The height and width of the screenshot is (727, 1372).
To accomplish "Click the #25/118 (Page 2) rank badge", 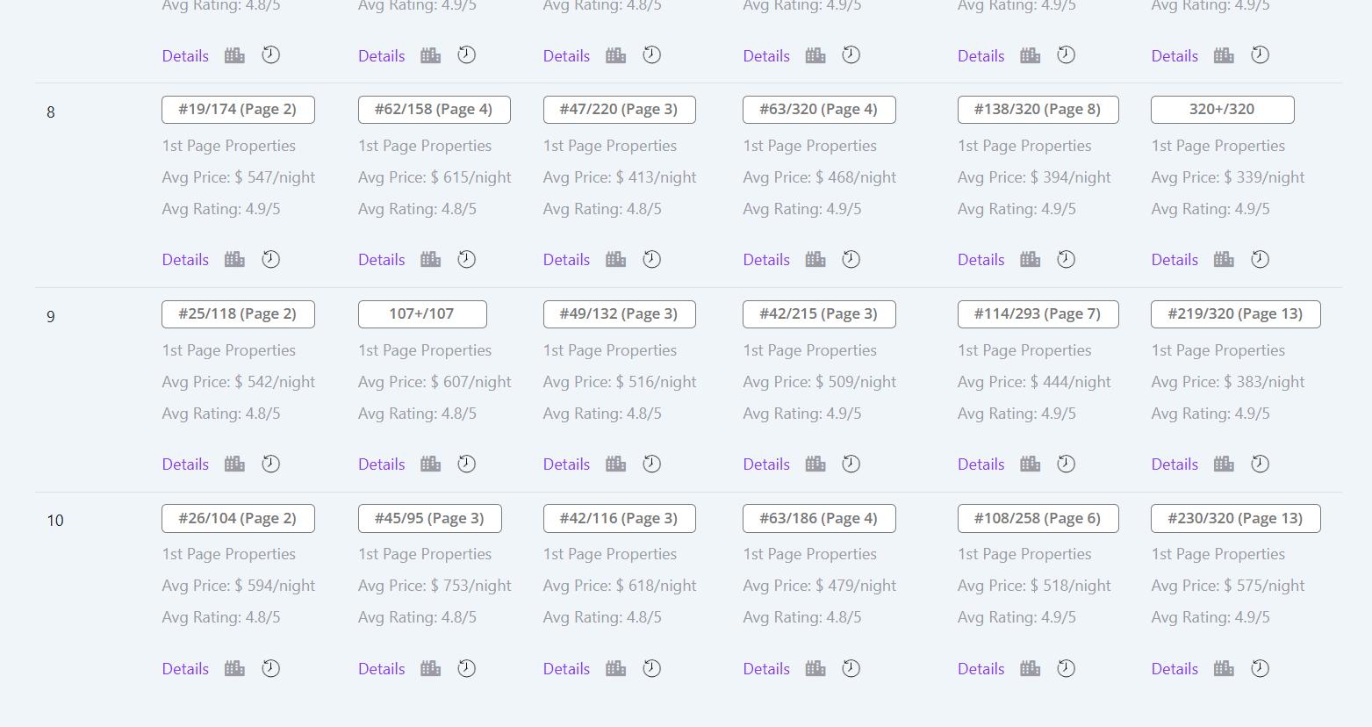I will tap(238, 314).
